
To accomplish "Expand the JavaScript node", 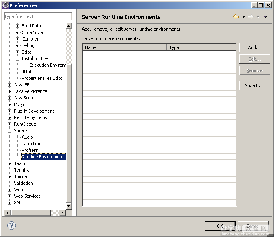I will point(10,98).
